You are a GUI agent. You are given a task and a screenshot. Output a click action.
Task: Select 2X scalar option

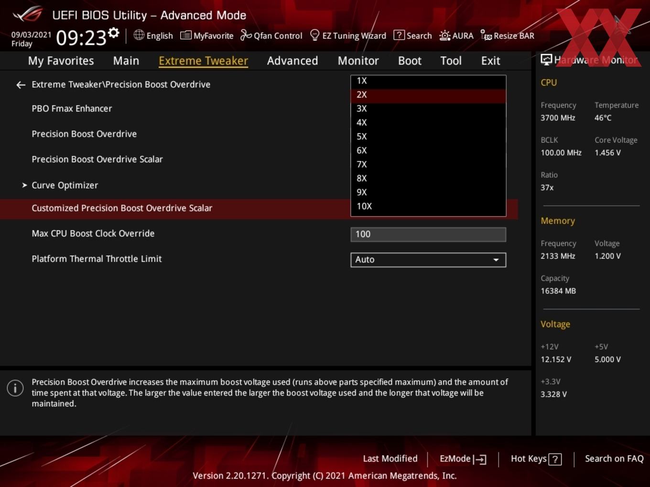[428, 95]
